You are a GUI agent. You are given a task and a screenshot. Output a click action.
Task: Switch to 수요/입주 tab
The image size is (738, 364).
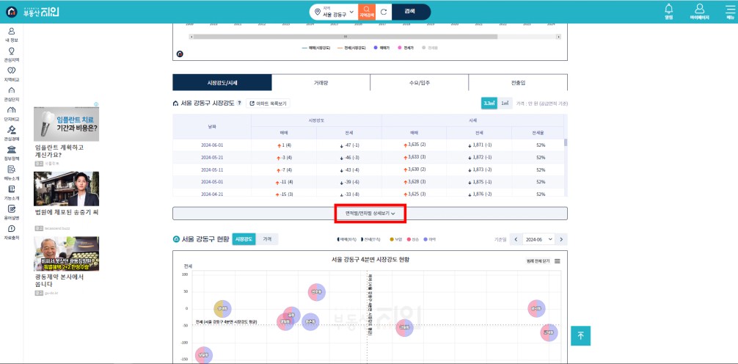coord(420,82)
